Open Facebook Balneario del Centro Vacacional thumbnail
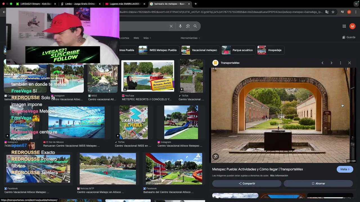Viewport: 360px width, 202px height. click(174, 169)
